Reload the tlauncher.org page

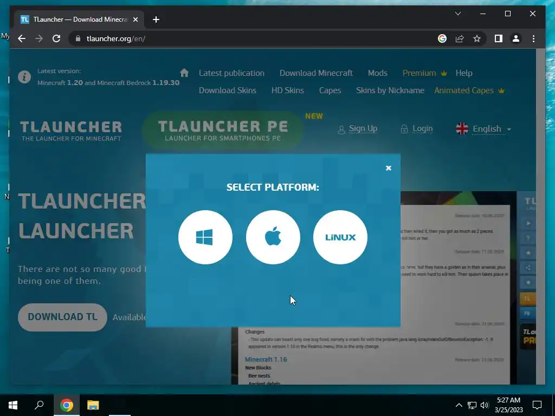pos(56,38)
